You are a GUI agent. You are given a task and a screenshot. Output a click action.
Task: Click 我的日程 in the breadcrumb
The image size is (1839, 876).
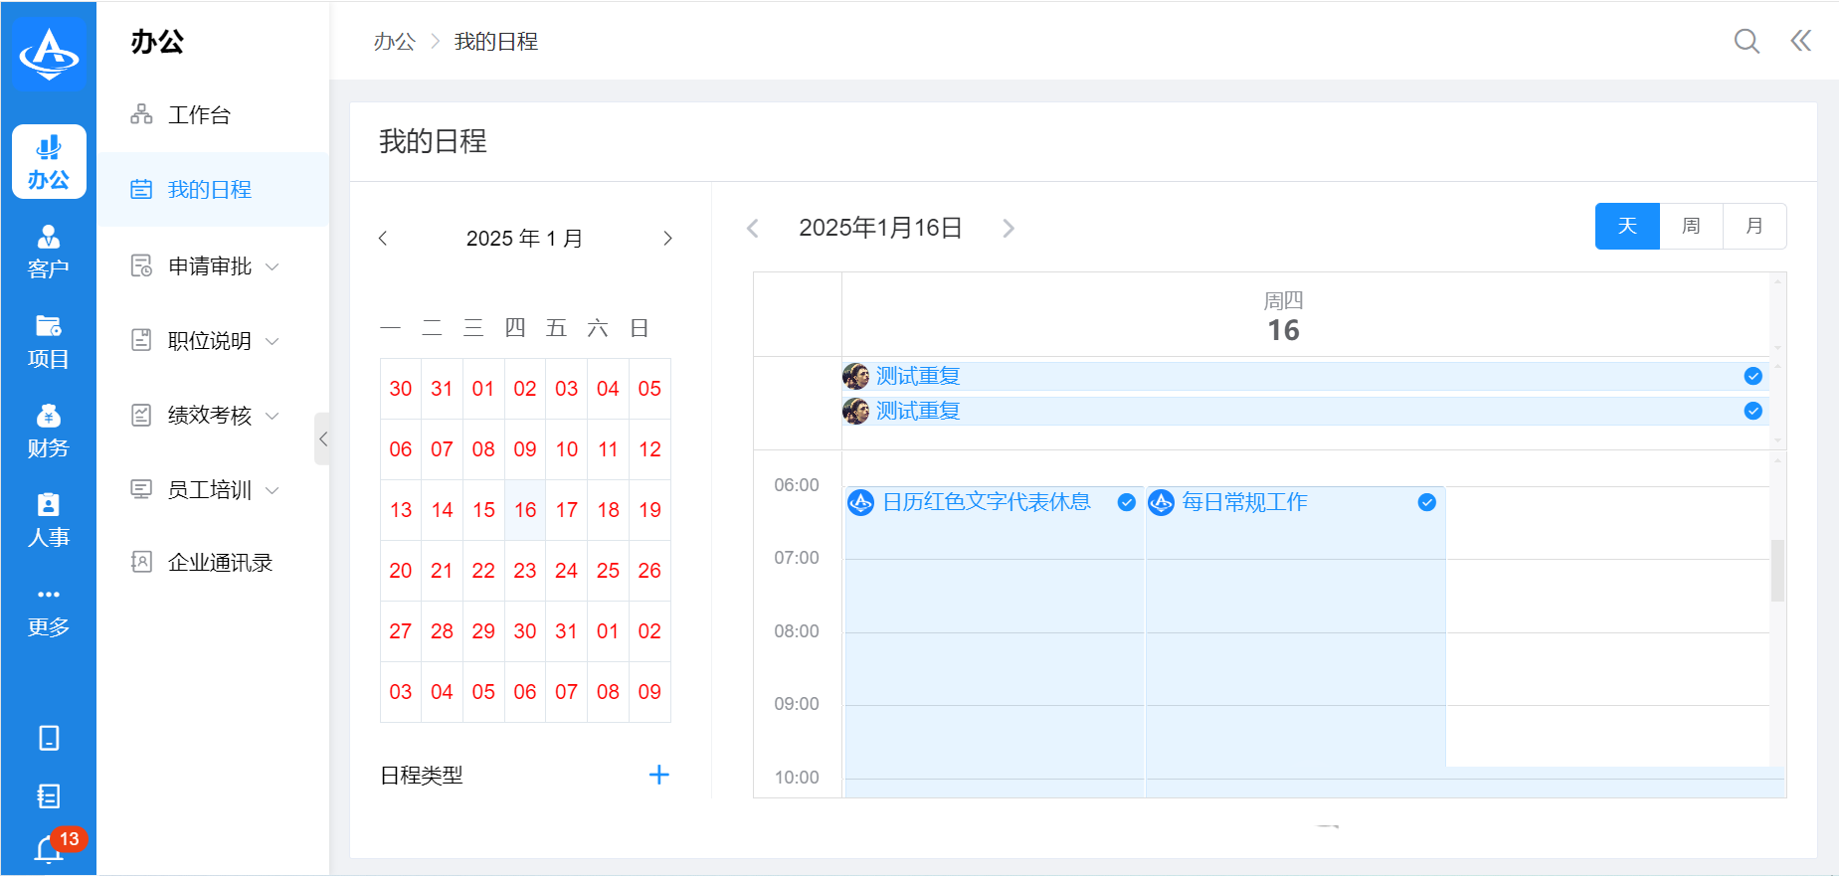pyautogui.click(x=496, y=42)
